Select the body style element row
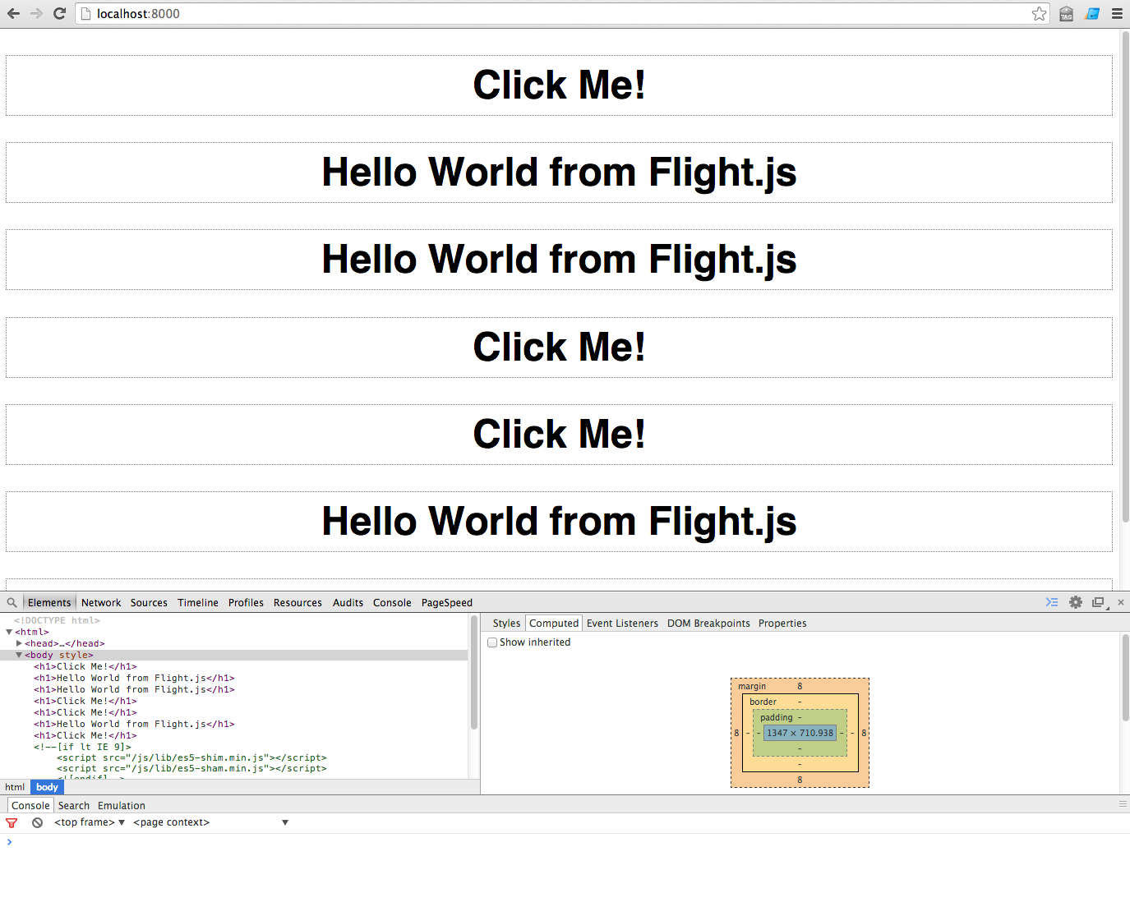Viewport: 1130px width, 916px height. 234,655
